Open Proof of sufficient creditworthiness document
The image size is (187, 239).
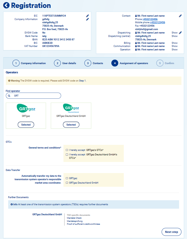(83, 224)
